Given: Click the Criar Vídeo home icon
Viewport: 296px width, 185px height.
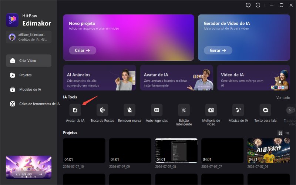Looking at the screenshot, I should click(13, 61).
